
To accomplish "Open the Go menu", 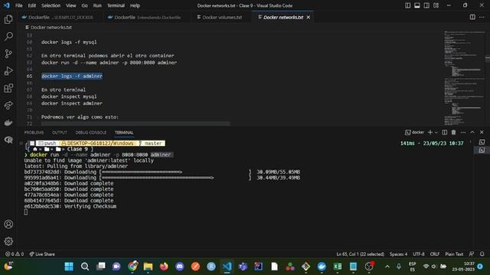I will pyautogui.click(x=85, y=5).
